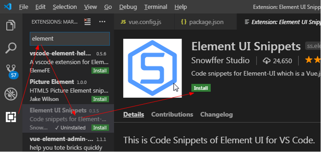Switch to the package.json tab
This screenshot has width=321, height=152.
point(205,22)
